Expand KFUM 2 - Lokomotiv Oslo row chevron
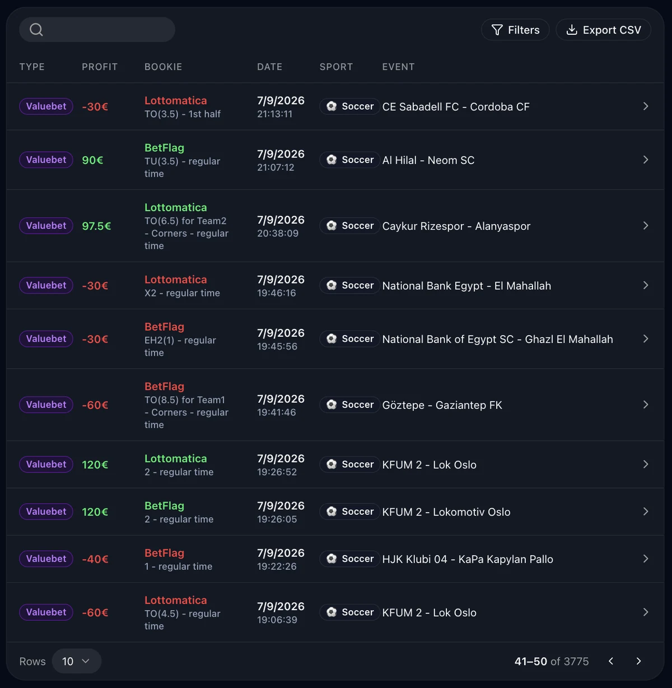Screen dimensions: 672x688 [646, 512]
